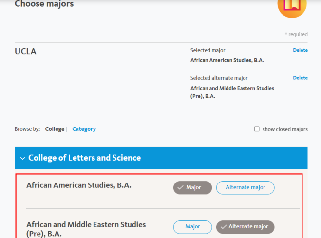Click African and Middle Eastern Studies (Pre) list title
Viewport: 321px width, 238px height.
(86, 229)
